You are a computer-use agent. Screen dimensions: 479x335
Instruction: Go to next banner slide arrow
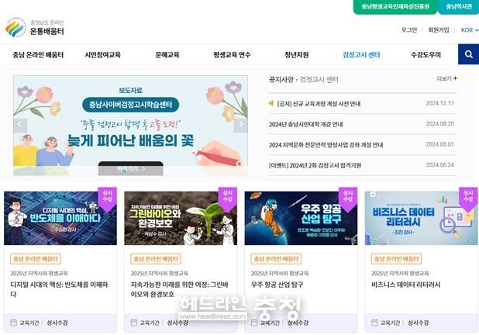pyautogui.click(x=240, y=126)
